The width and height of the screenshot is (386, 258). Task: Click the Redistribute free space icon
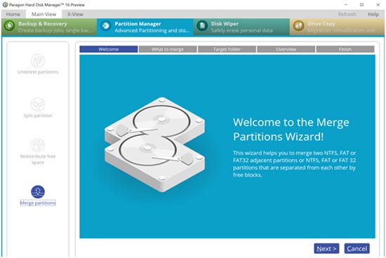pos(38,145)
